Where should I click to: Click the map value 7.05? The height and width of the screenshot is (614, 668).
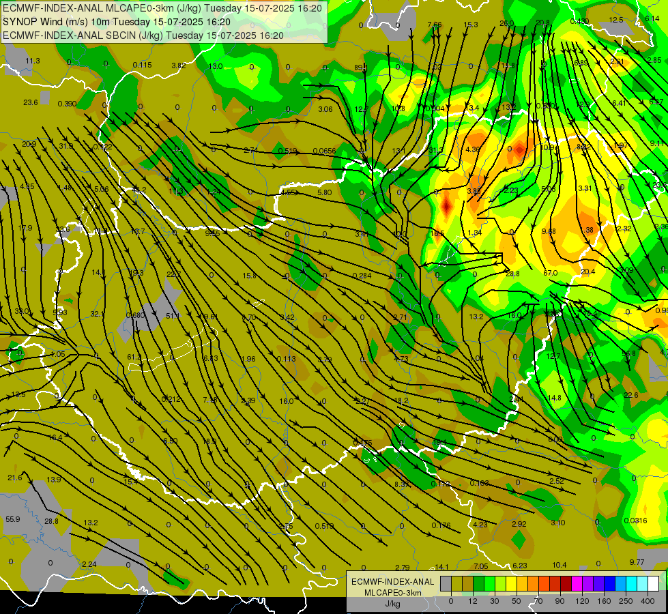481,566
